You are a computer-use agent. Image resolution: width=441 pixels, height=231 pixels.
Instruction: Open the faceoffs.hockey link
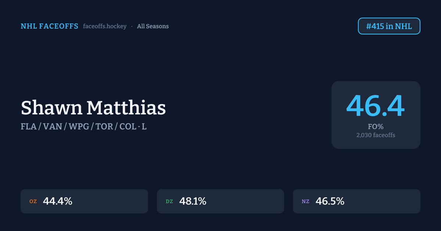click(x=105, y=26)
